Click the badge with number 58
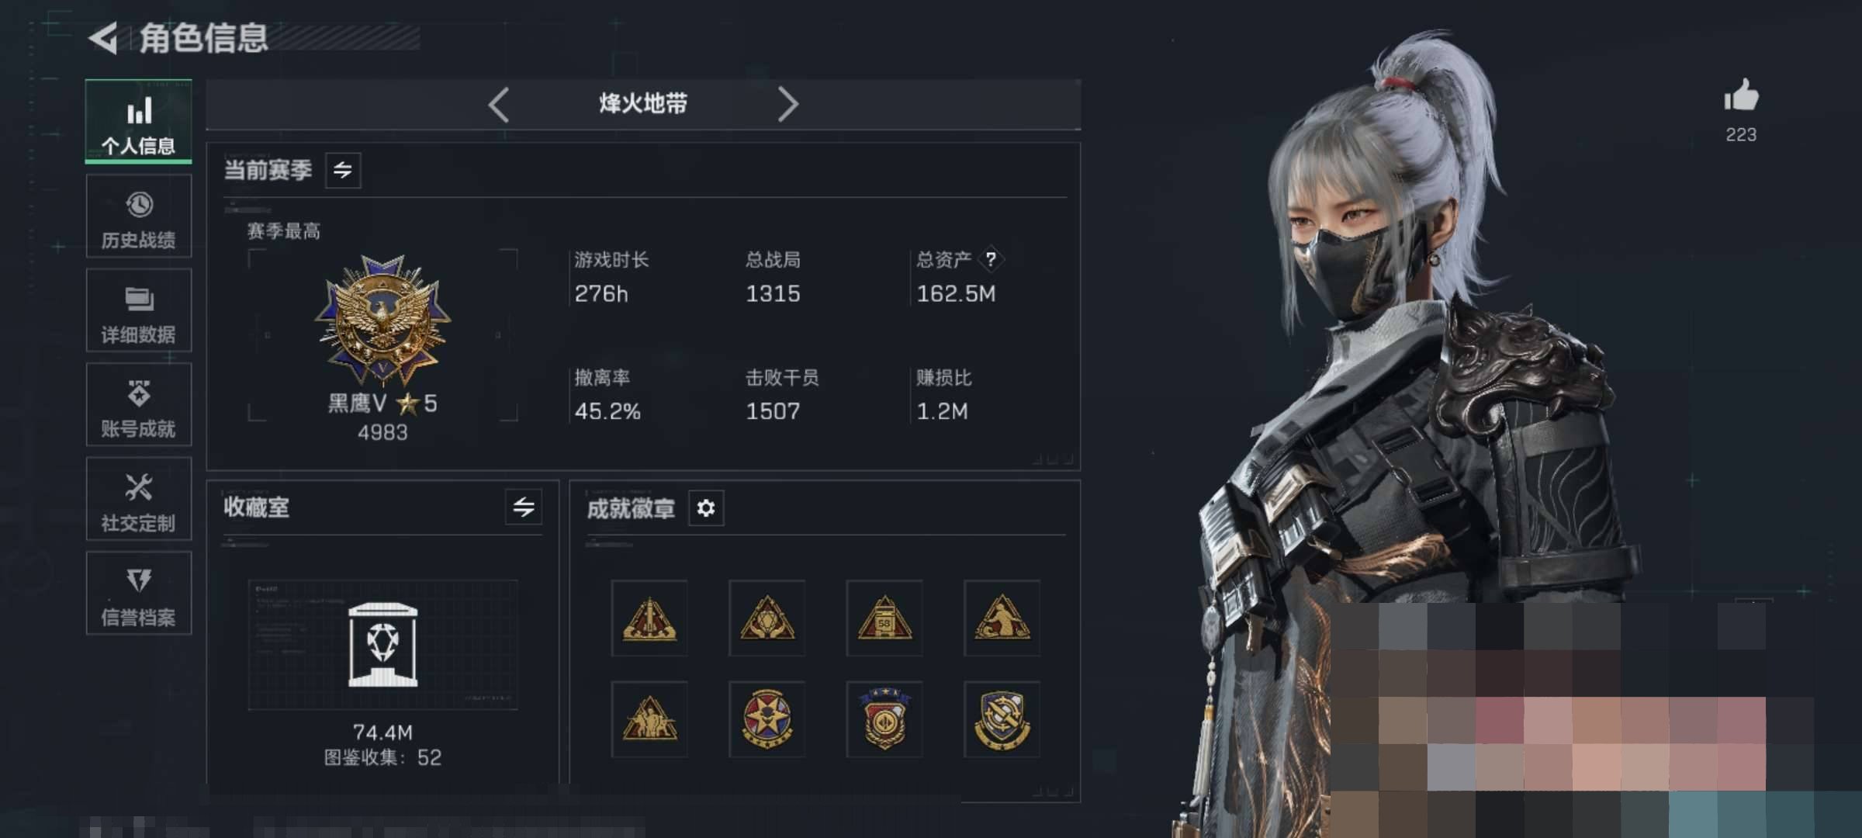Image resolution: width=1862 pixels, height=838 pixels. (x=884, y=618)
